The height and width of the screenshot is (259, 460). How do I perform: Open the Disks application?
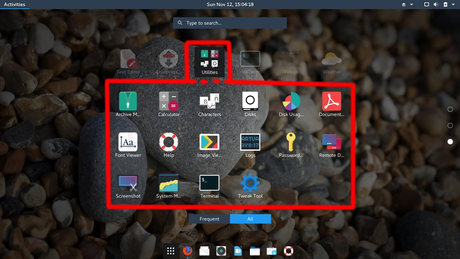coord(250,101)
